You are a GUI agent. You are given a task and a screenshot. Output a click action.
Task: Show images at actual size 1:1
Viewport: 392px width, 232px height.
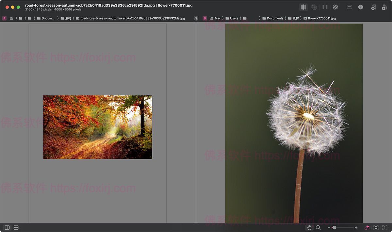pos(385,227)
